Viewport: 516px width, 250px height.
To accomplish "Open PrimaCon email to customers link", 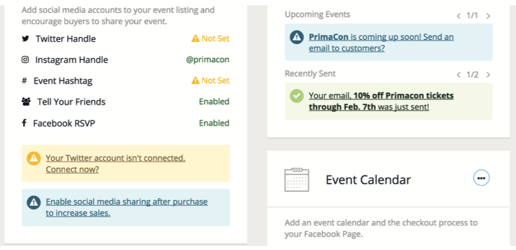I will click(x=381, y=43).
